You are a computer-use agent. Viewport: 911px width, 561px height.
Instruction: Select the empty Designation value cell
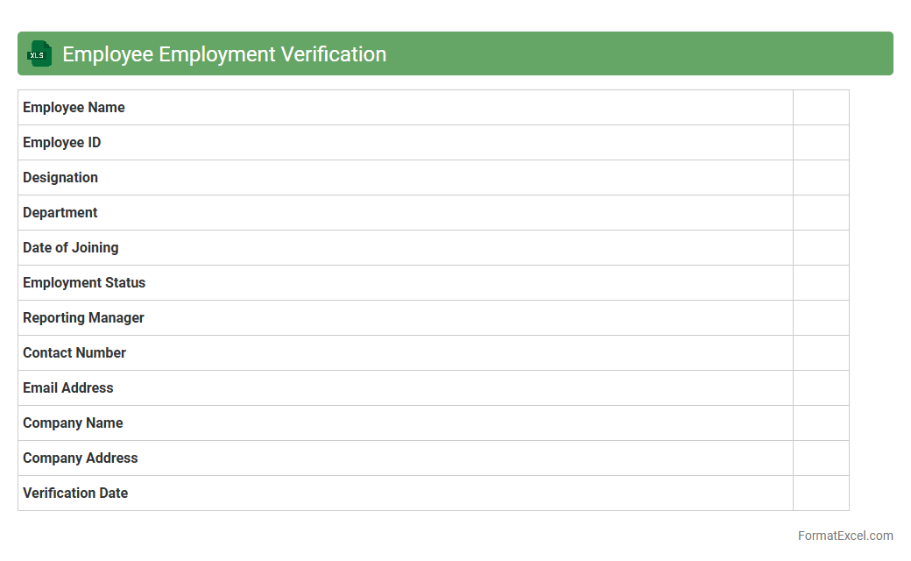[821, 178]
